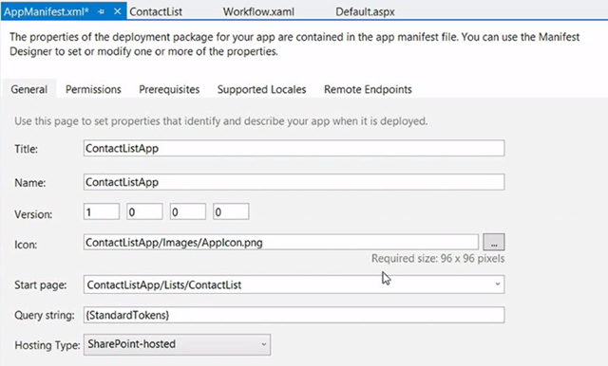This screenshot has width=608, height=366.
Task: Click the Query string field
Action: [294, 315]
